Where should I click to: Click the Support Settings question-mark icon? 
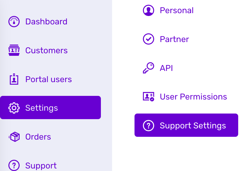click(149, 126)
